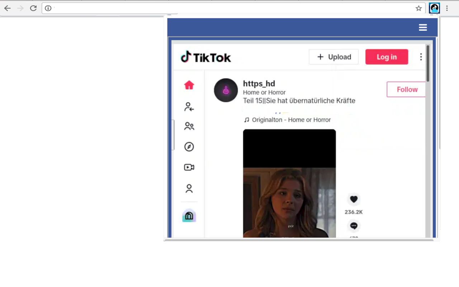
Task: Open TikTok more options three-dot menu
Action: [x=421, y=57]
